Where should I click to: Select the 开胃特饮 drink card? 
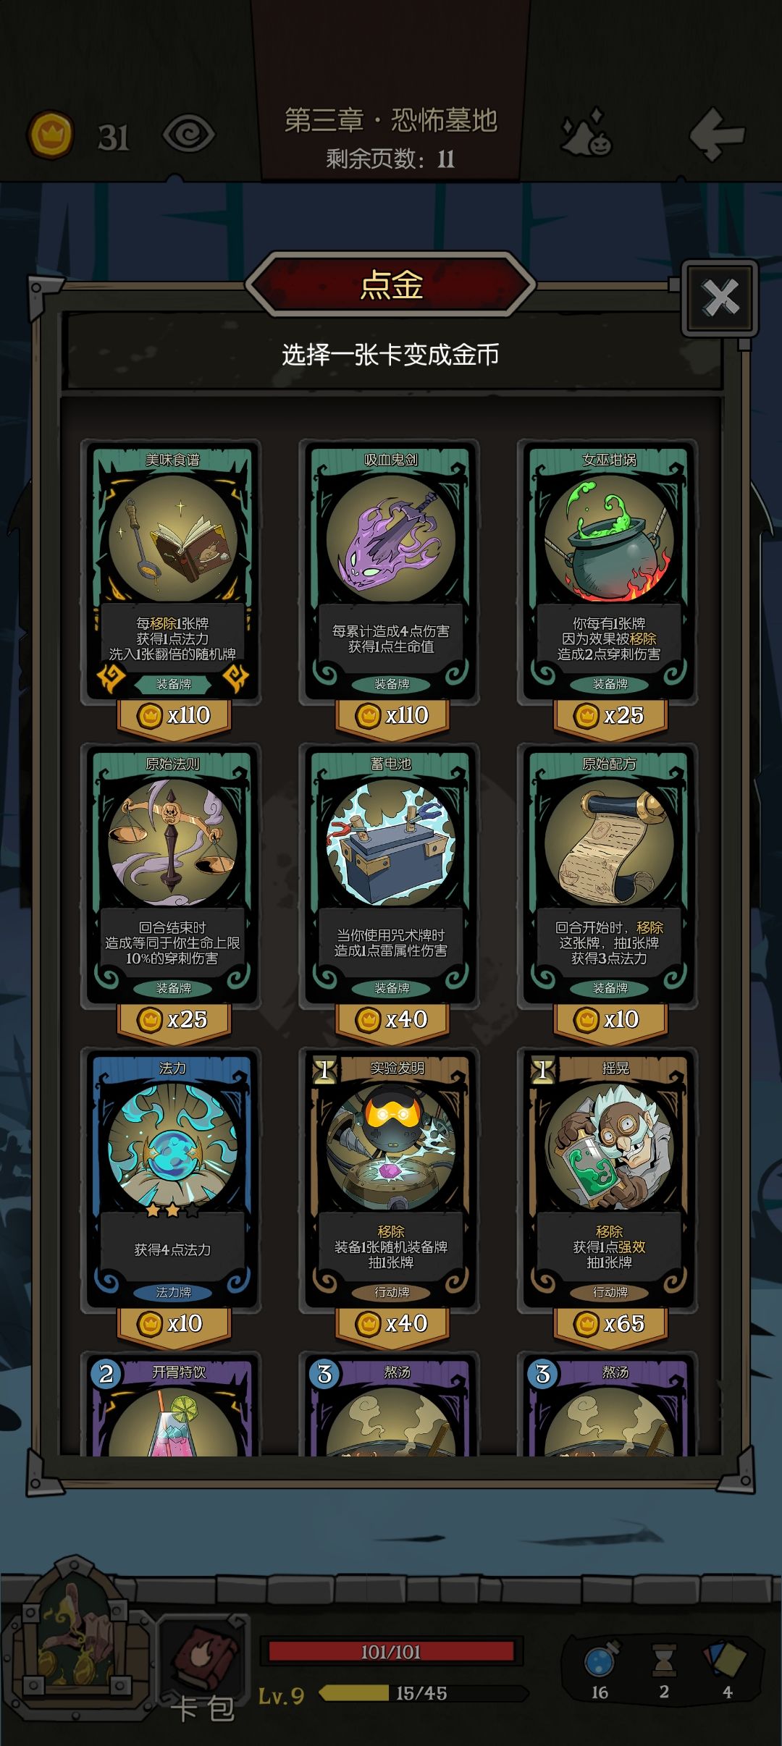pos(172,1403)
